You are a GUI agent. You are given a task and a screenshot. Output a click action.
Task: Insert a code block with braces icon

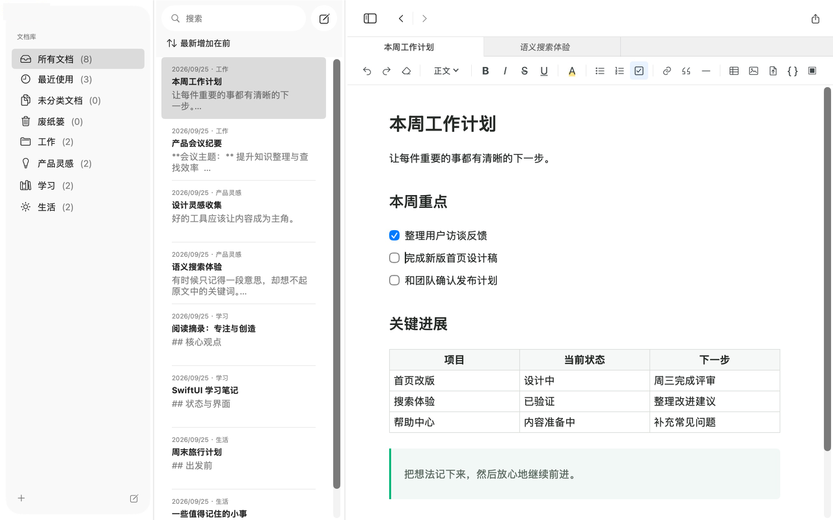pyautogui.click(x=793, y=71)
